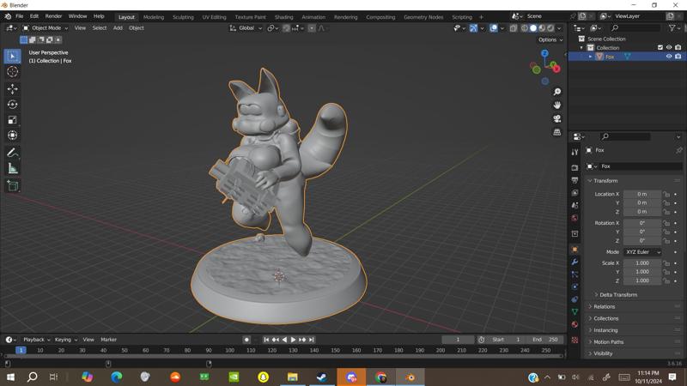The image size is (687, 386).
Task: Toggle viewport overlays button
Action: point(494,28)
